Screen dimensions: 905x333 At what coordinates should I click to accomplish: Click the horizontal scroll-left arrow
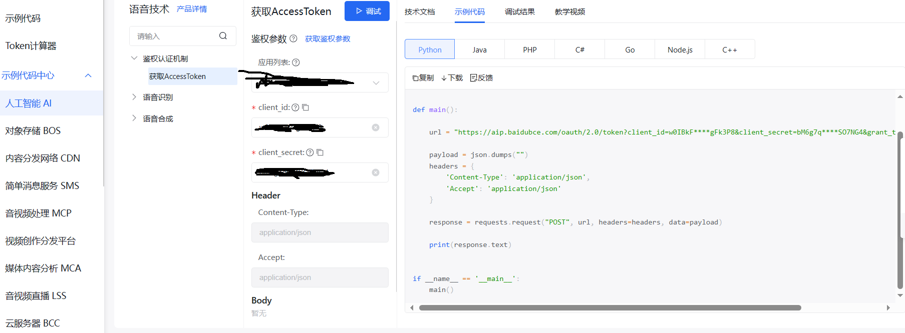(x=412, y=308)
